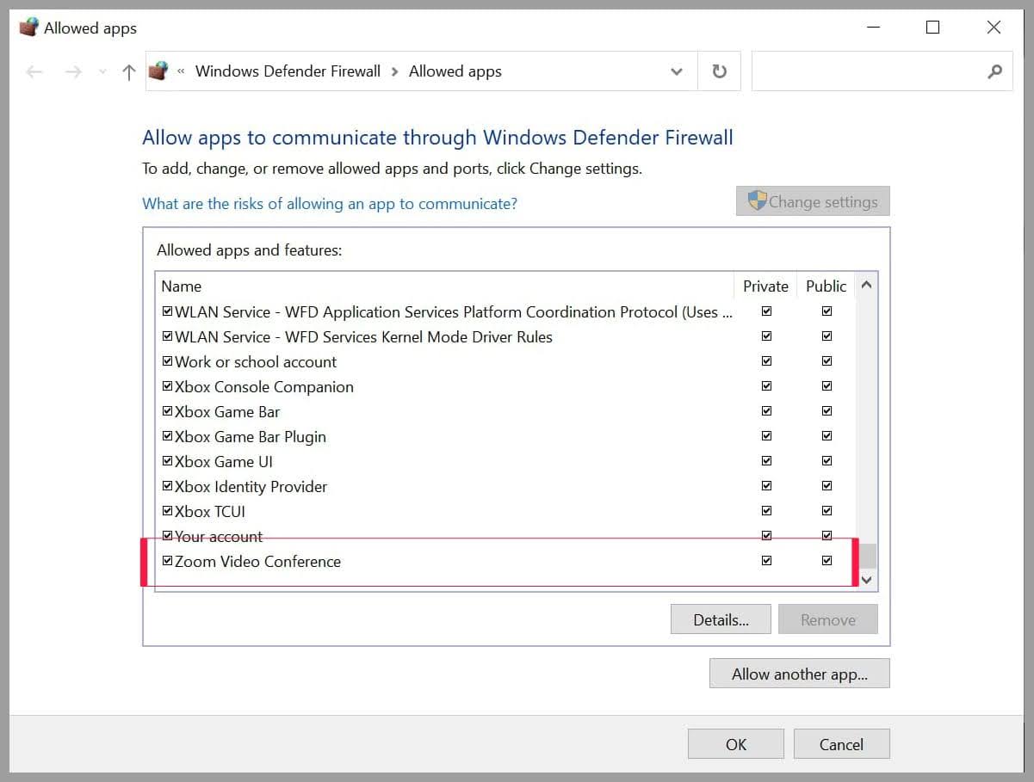Toggle Private for Work or school account
This screenshot has width=1034, height=782.
pyautogui.click(x=766, y=361)
